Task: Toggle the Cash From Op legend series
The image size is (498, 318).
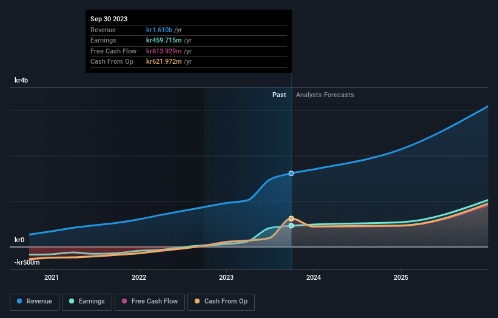Action: pyautogui.click(x=221, y=302)
